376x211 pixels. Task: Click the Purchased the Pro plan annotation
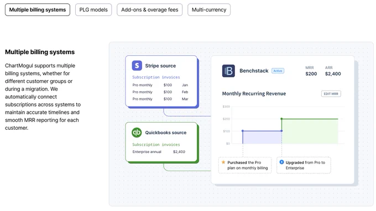pyautogui.click(x=245, y=165)
